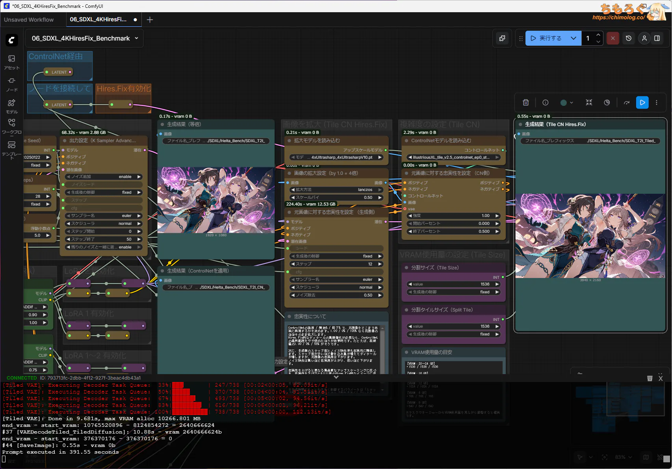Open node color picker dropdown in selection toolbar
Viewport: 672px width, 469px height.
point(567,102)
